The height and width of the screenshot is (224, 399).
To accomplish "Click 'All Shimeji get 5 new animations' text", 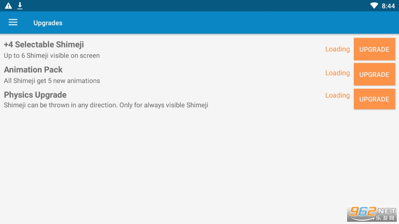I will (52, 81).
